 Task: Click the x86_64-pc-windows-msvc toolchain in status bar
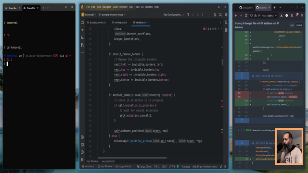205,167
